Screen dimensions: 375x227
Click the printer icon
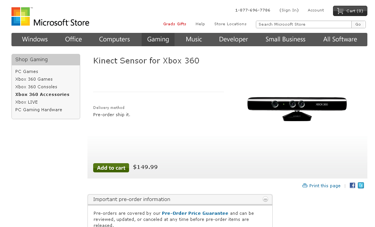pyautogui.click(x=305, y=185)
